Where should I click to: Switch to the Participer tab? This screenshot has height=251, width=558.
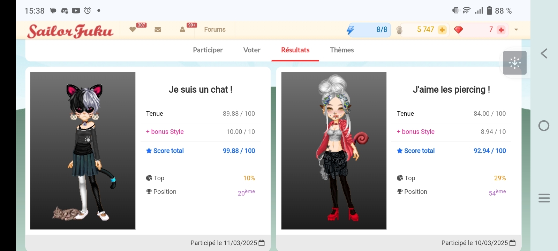(x=208, y=50)
